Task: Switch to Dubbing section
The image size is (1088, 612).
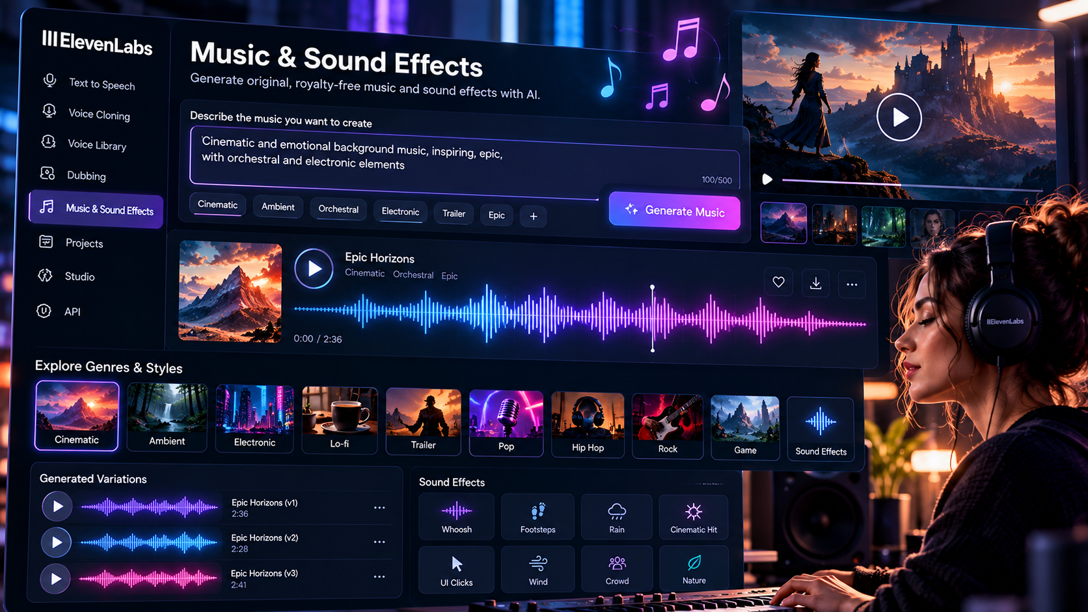Action: point(86,176)
